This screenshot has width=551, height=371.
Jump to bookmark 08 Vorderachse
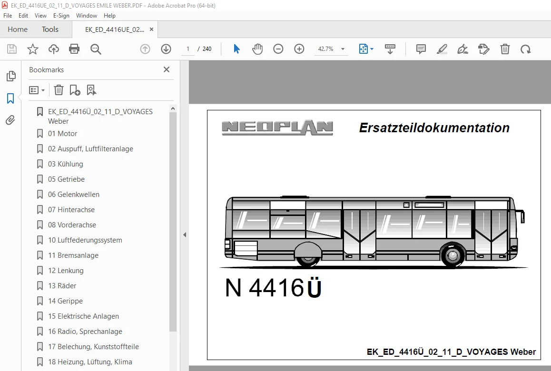[x=72, y=225]
